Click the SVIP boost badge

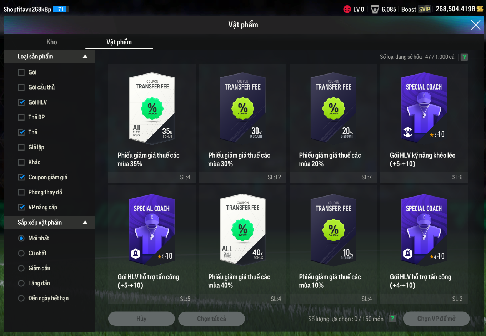point(425,9)
